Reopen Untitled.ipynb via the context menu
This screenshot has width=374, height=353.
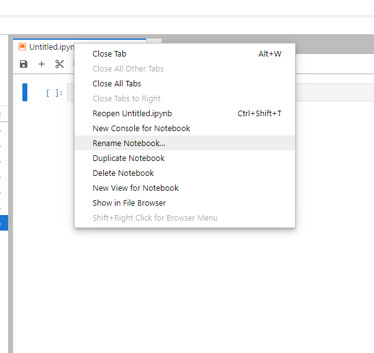click(x=132, y=114)
